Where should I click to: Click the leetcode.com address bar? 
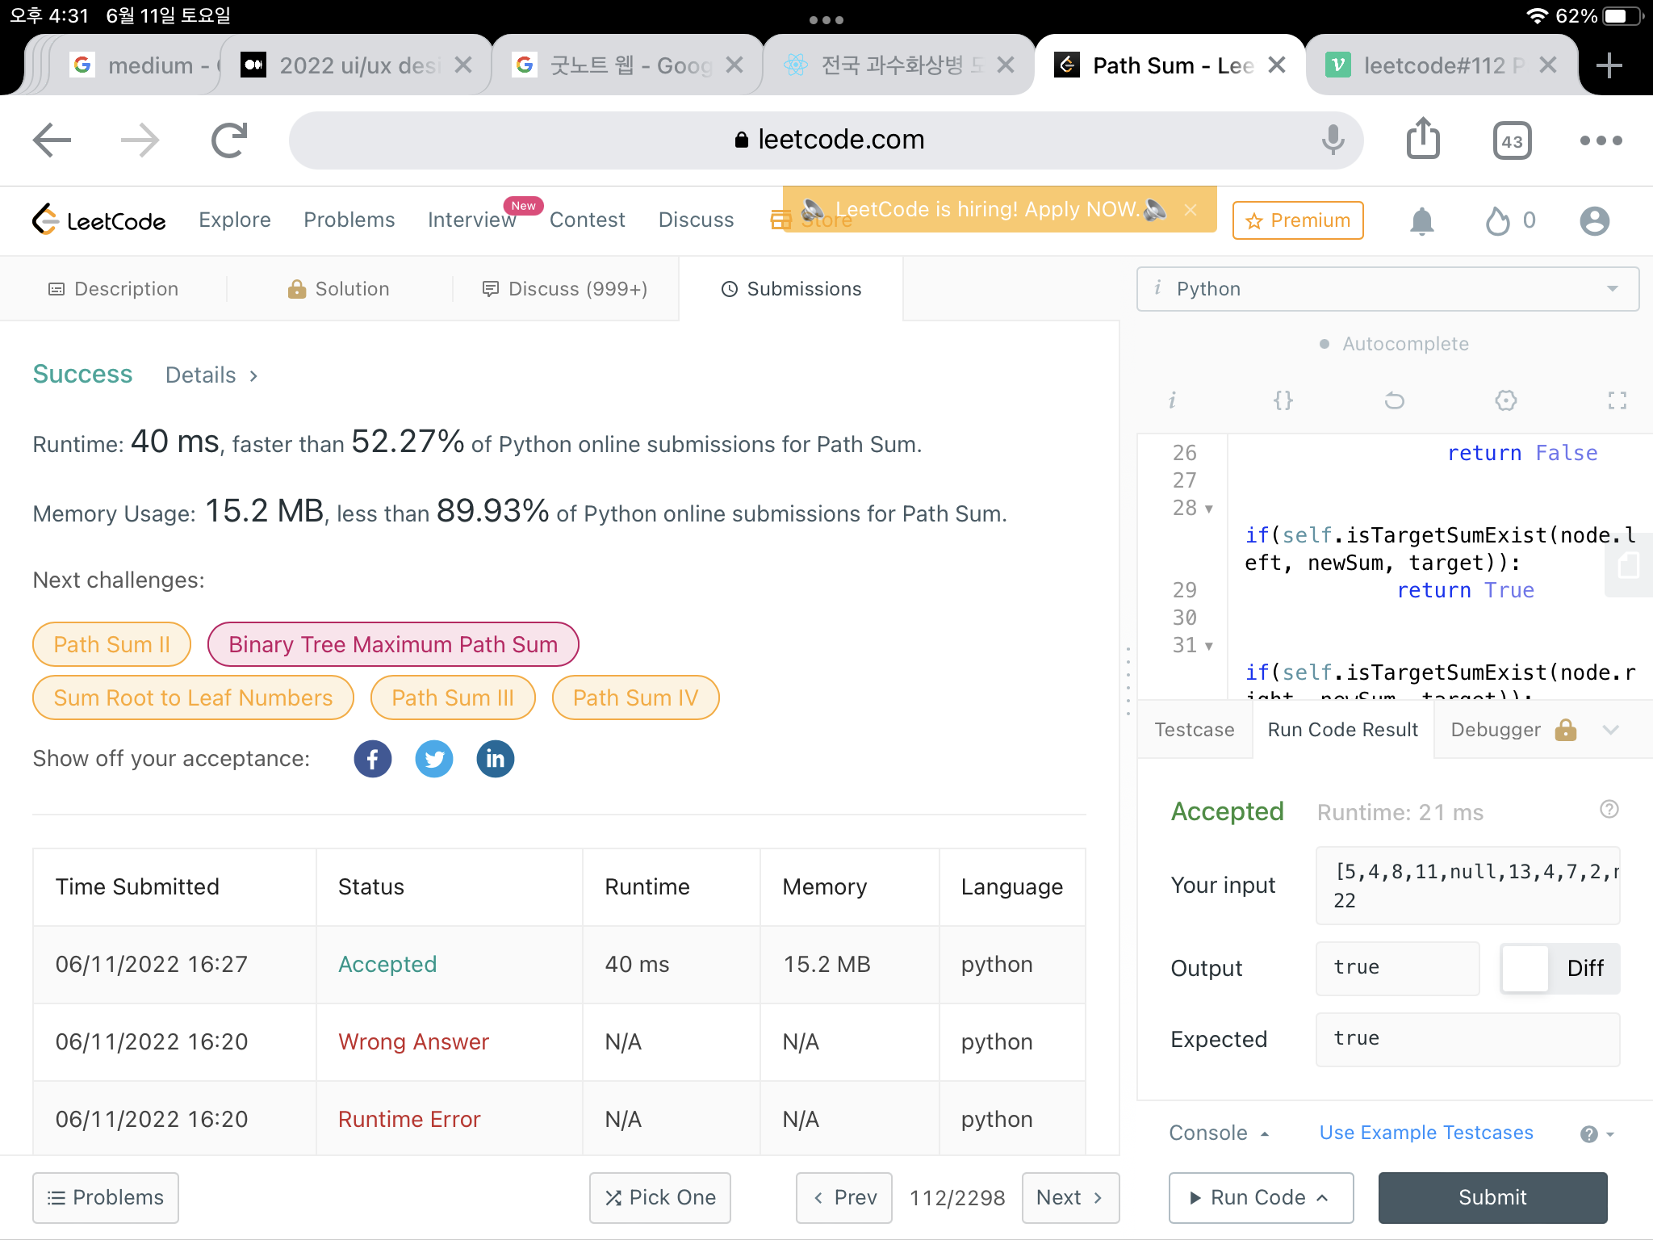[x=826, y=140]
